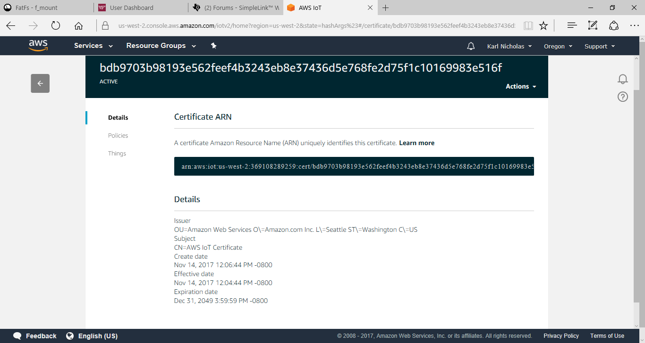Screen dimensions: 645x343
Task: Add page to favorites star icon
Action: point(543,25)
